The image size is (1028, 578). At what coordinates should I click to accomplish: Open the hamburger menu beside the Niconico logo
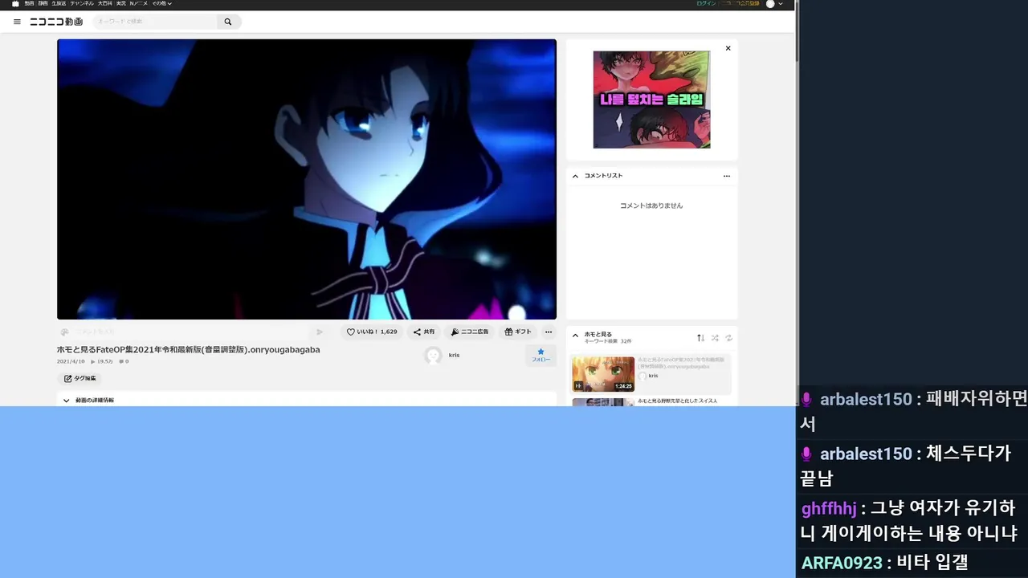[x=17, y=22]
